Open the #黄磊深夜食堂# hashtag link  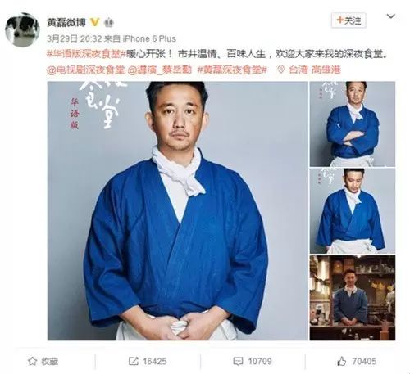[x=232, y=70]
